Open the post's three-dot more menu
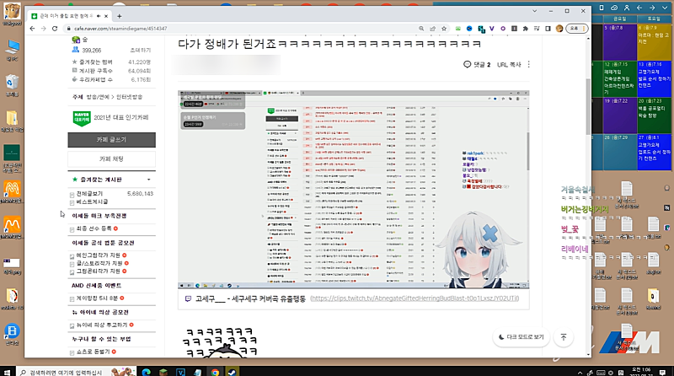The image size is (674, 376). tap(529, 64)
